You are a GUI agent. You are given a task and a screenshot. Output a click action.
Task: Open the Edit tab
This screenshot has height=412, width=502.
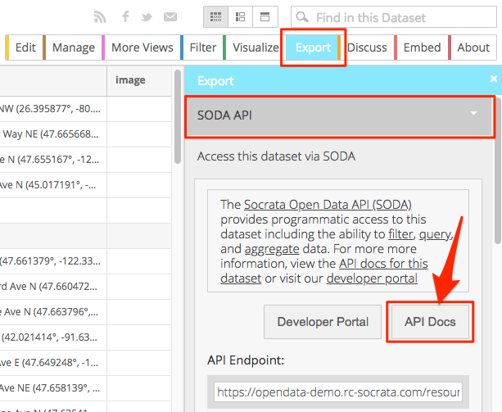coord(24,48)
